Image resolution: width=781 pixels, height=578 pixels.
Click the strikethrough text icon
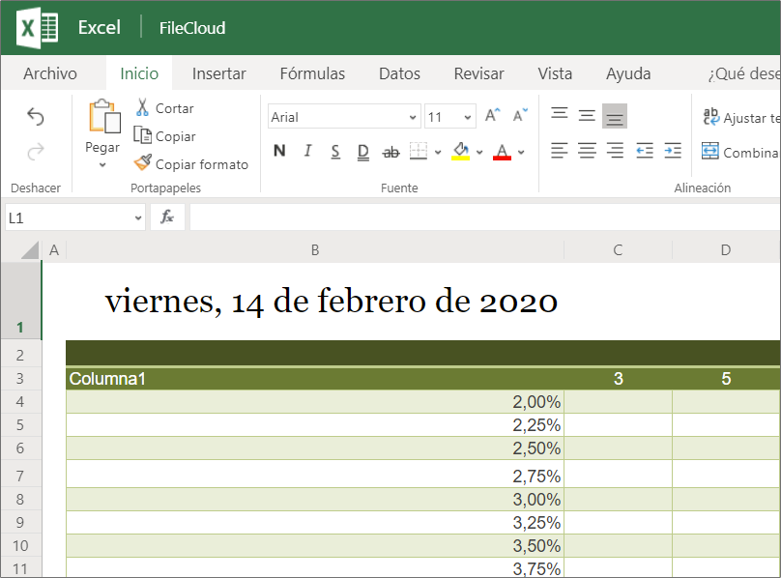tap(391, 152)
